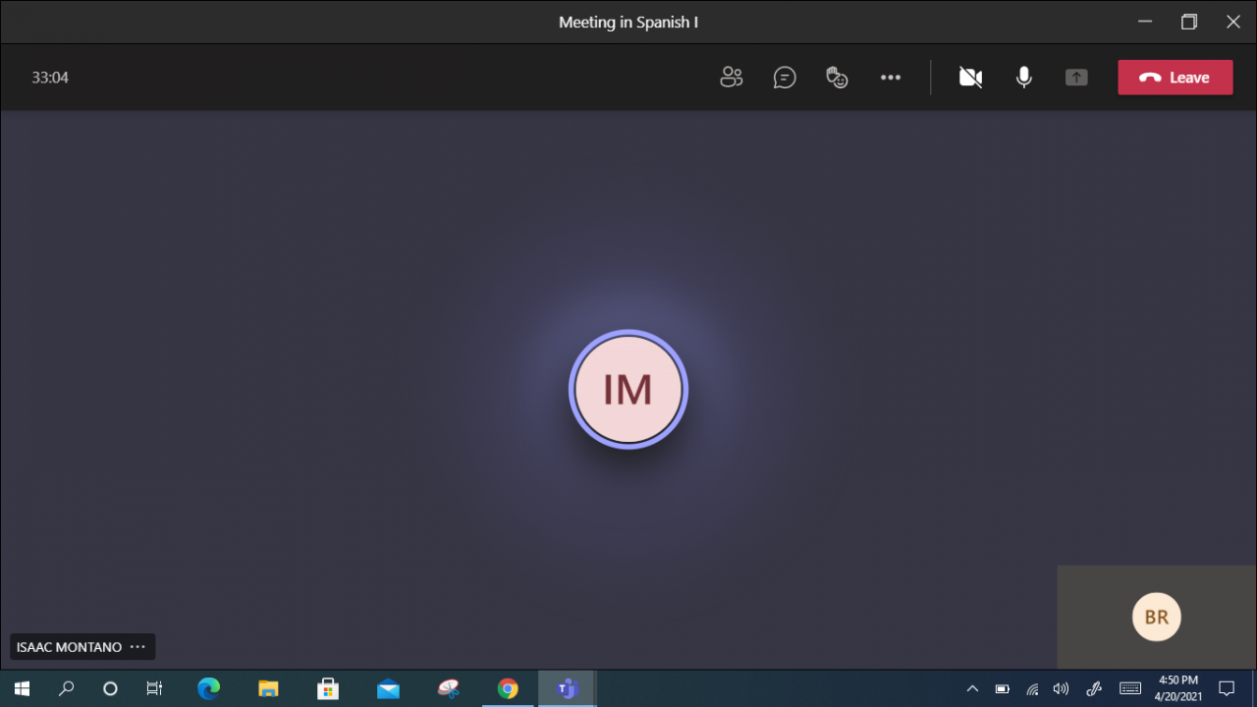Open More actions ellipsis menu
The width and height of the screenshot is (1257, 707).
890,78
